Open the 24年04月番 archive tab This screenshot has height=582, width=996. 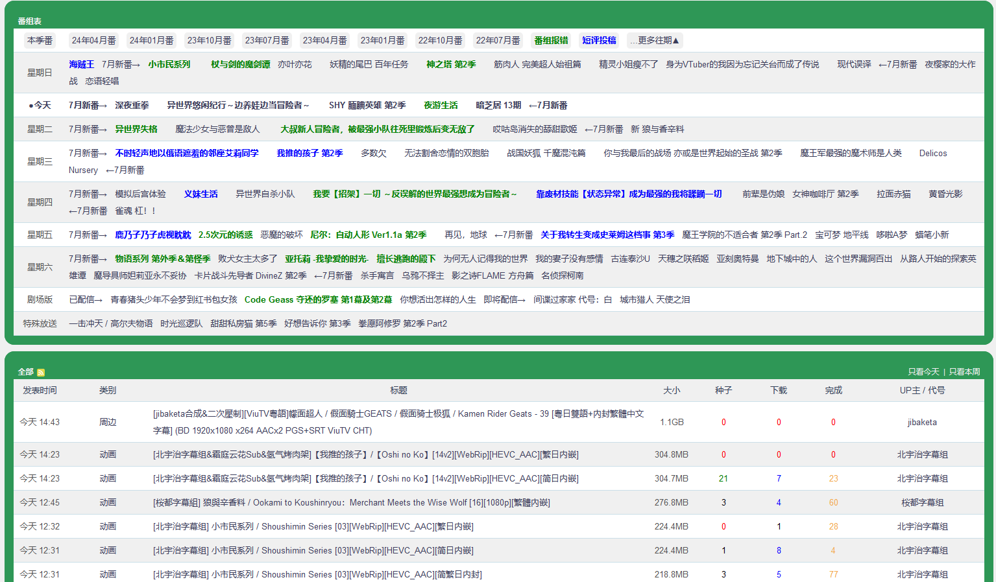93,40
